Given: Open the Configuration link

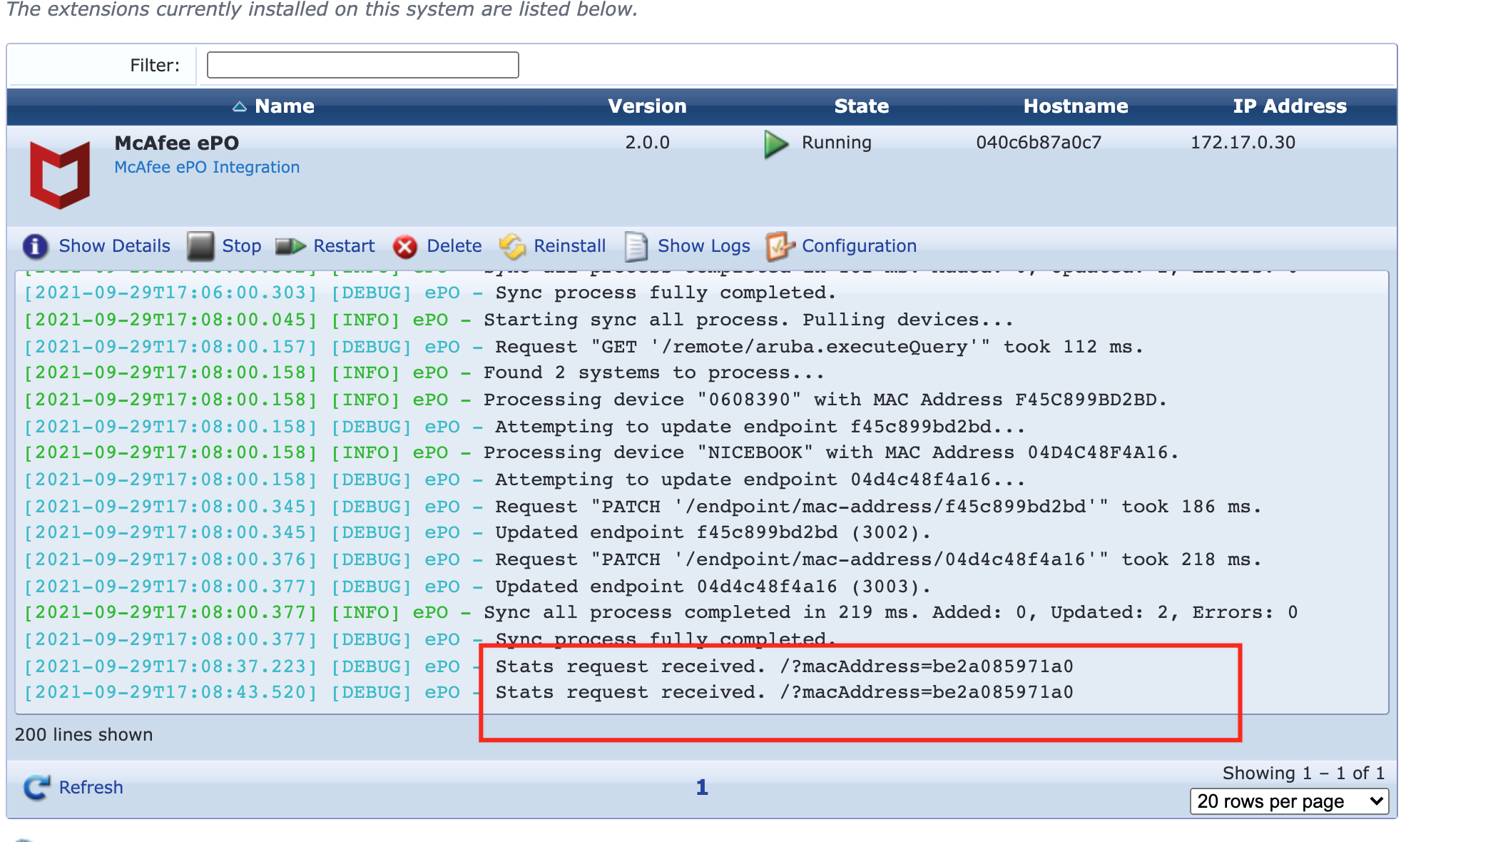Looking at the screenshot, I should pos(859,246).
